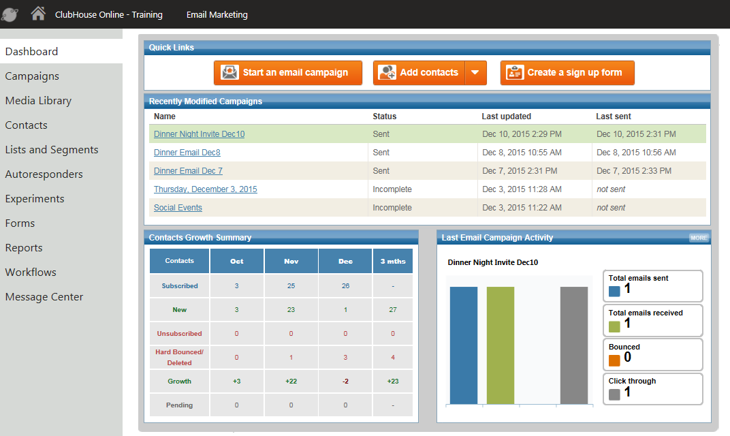This screenshot has width=730, height=436.
Task: Open Email Marketing in top bar
Action: point(217,14)
